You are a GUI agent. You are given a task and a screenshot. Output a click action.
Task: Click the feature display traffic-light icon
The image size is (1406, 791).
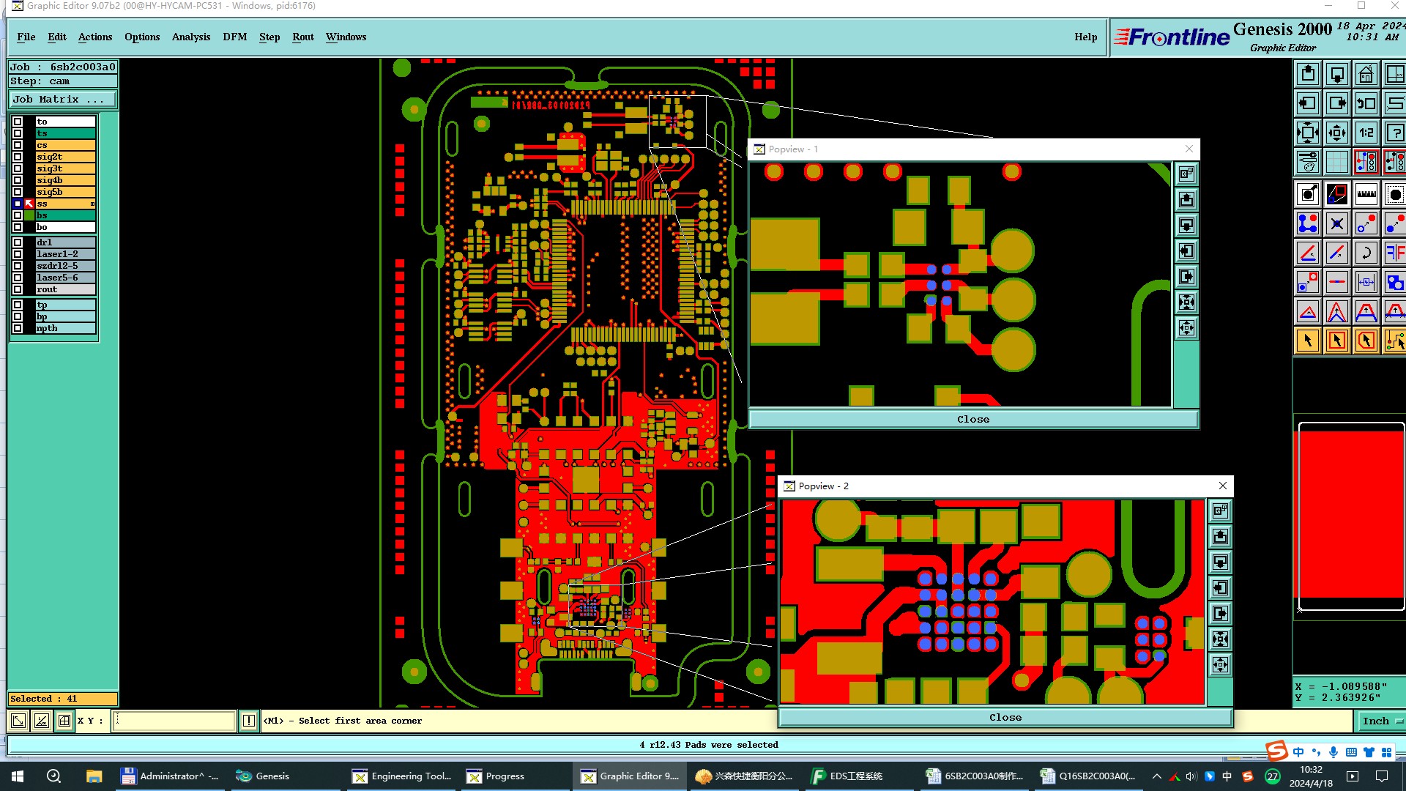pyautogui.click(x=1366, y=162)
